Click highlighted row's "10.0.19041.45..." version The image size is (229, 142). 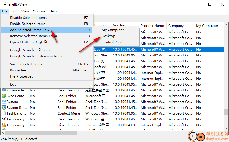125,50
